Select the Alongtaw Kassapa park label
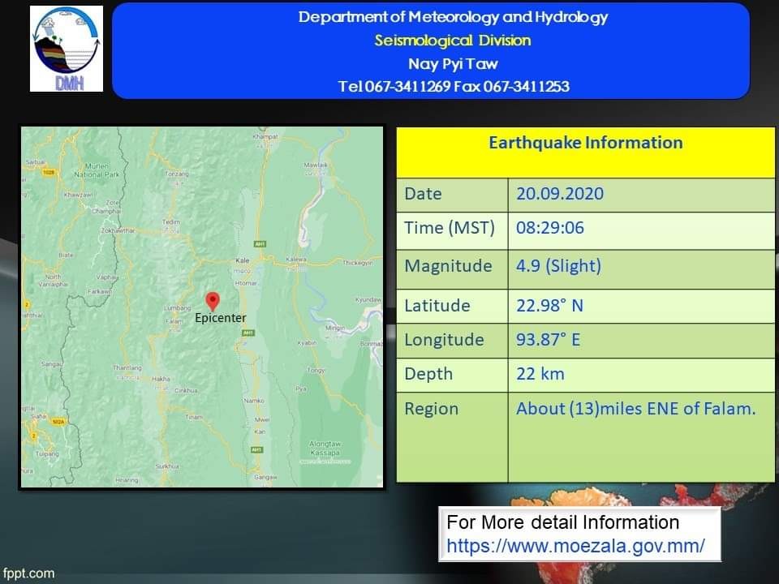 [325, 448]
